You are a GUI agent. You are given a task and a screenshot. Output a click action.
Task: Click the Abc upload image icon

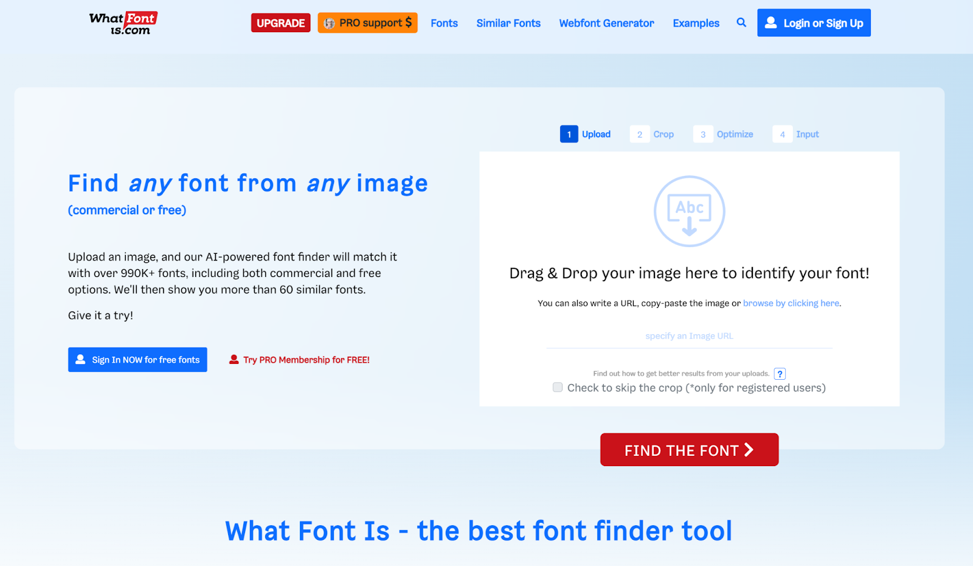click(x=689, y=211)
